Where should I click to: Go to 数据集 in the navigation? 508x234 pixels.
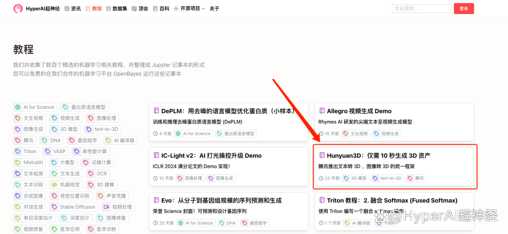point(117,9)
